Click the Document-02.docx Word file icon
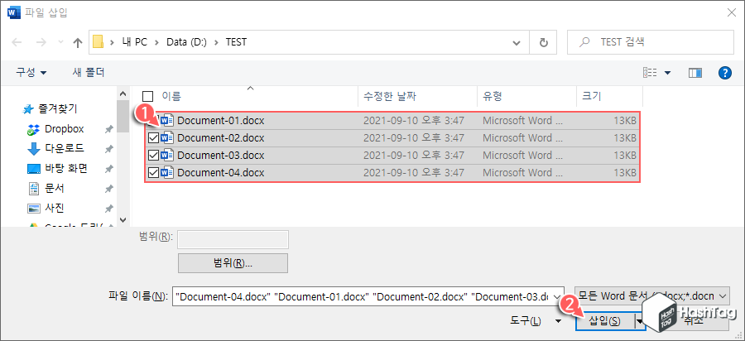Screen dimensions: 745x341 167,138
